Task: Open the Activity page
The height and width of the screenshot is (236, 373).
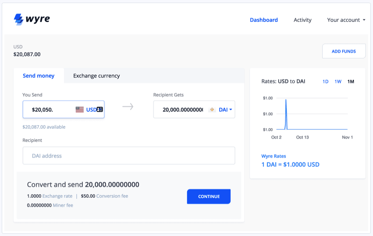Action: coord(302,20)
